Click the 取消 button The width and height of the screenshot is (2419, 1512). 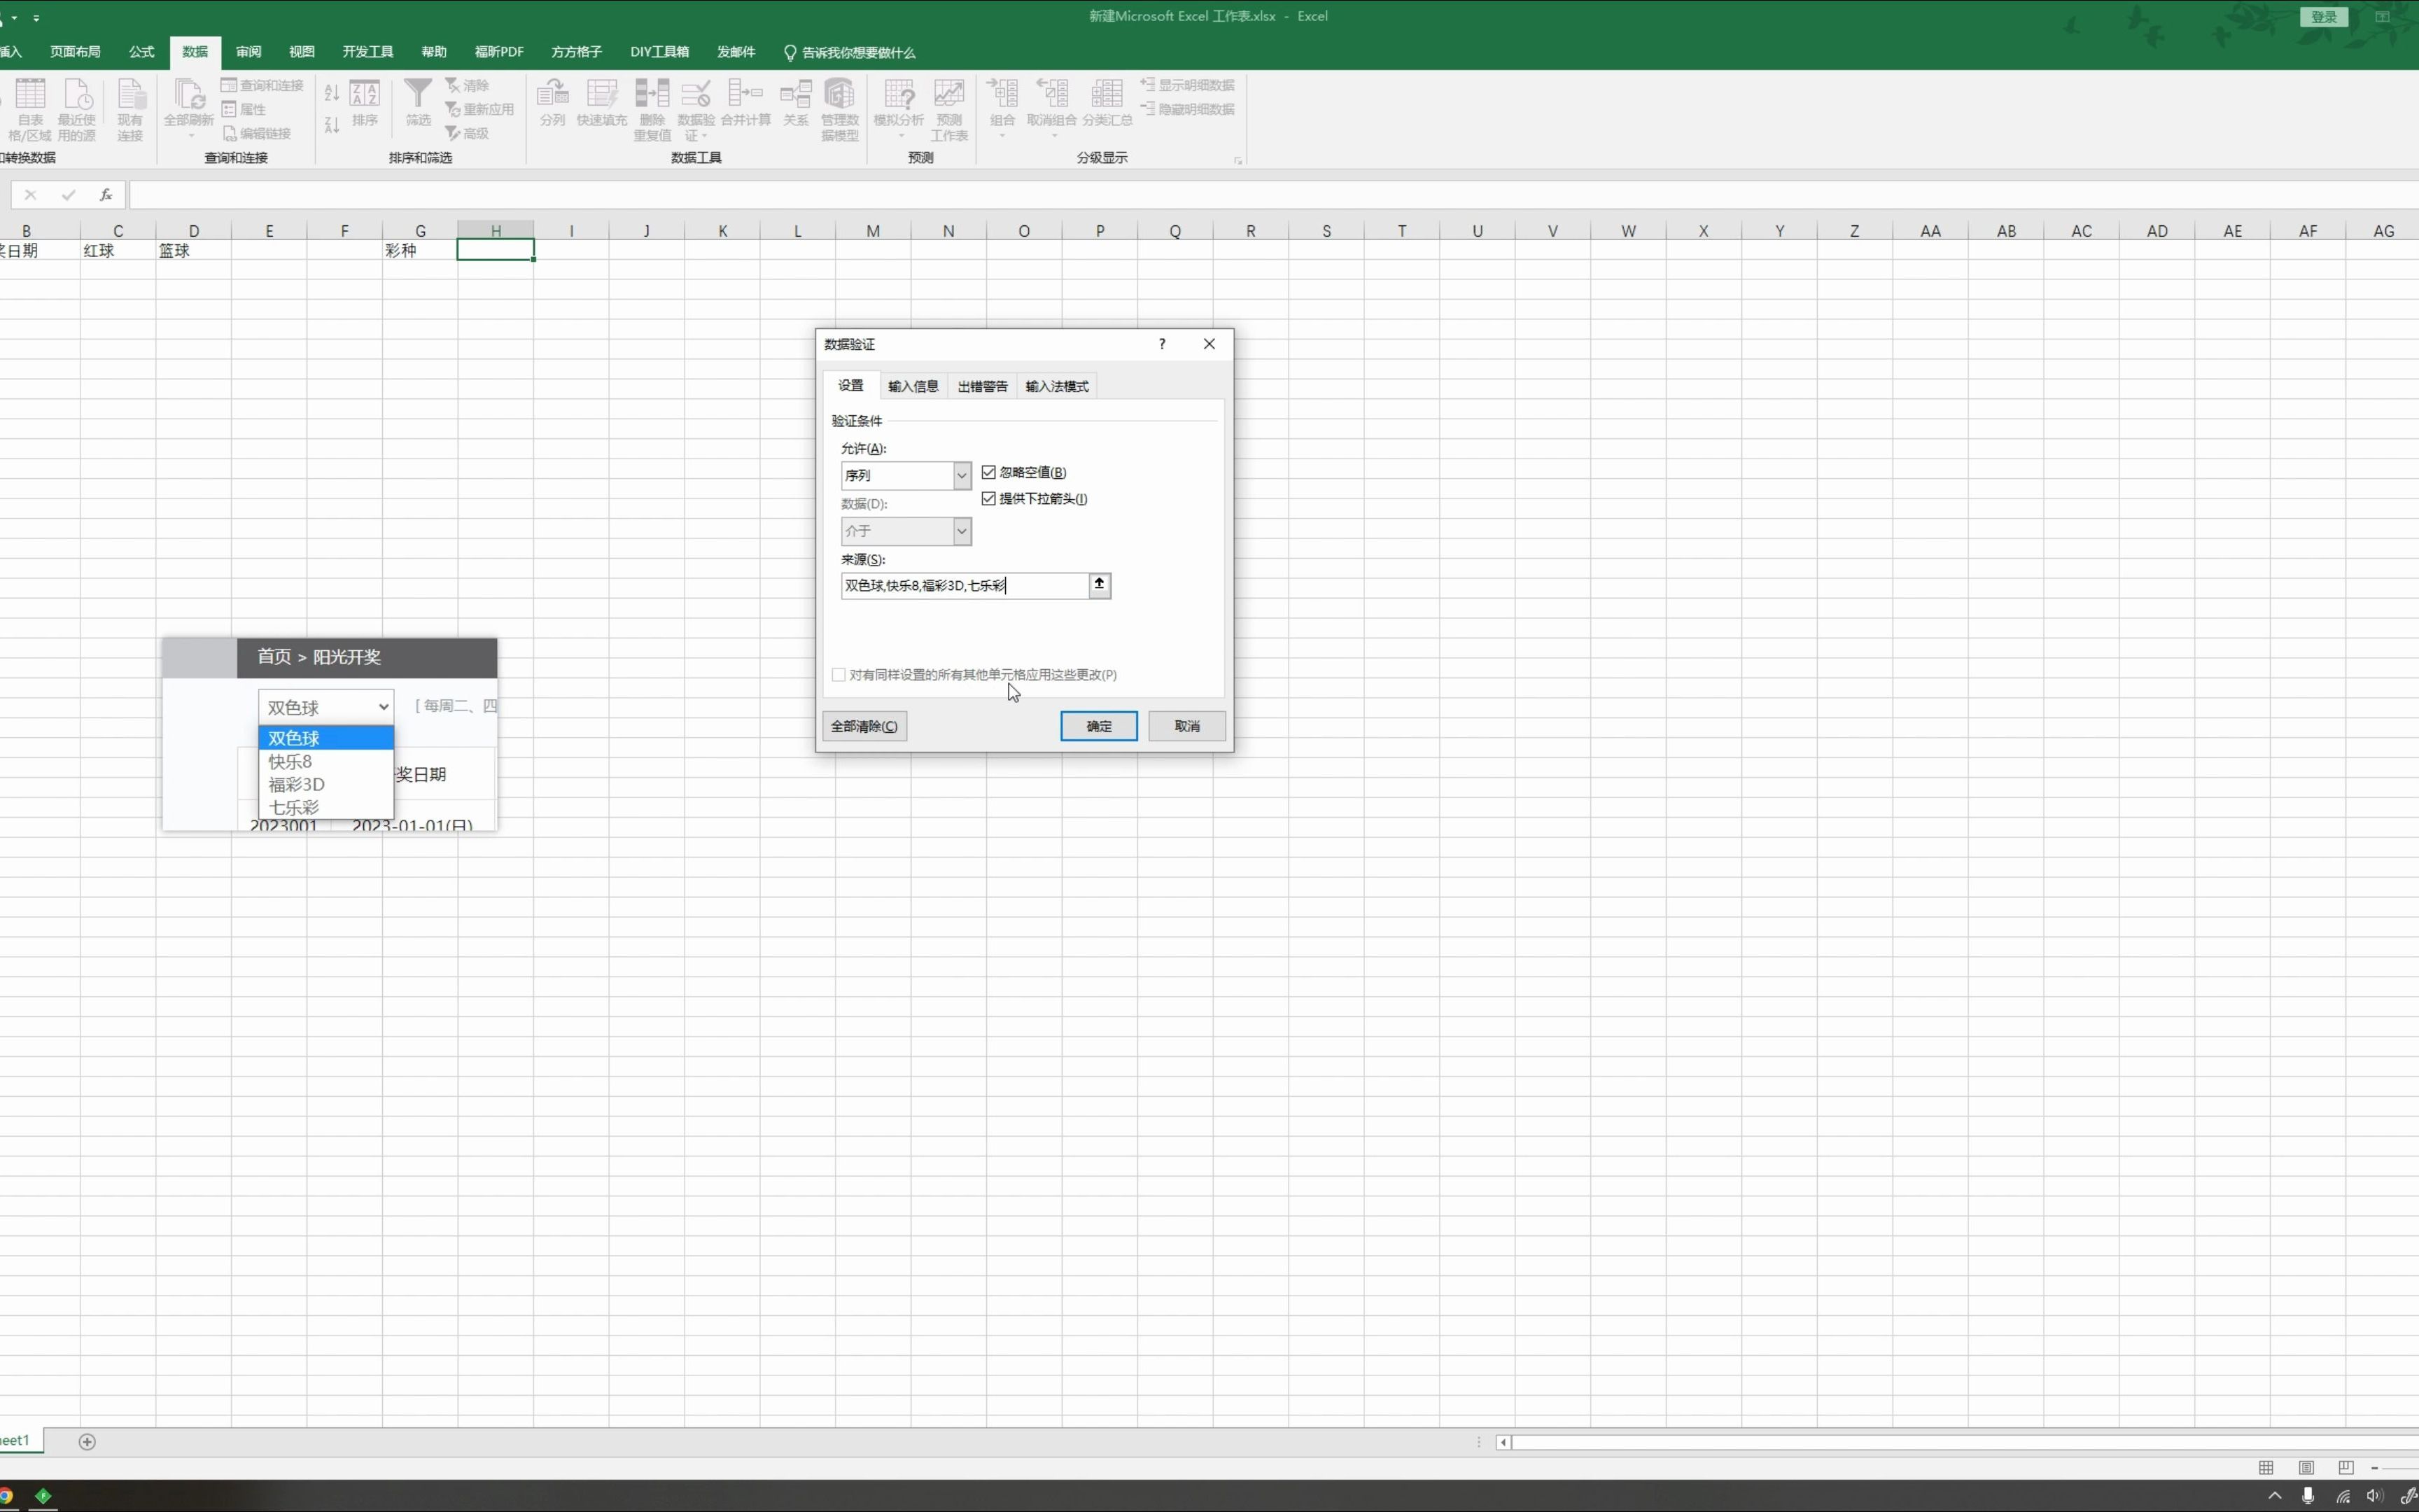coord(1188,726)
